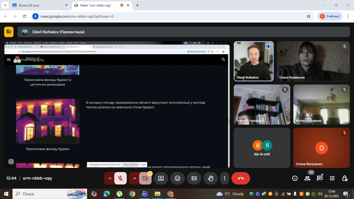Screen dimensions: 354x199
Task: Open the activities grid icon
Action: pyautogui.click(x=332, y=178)
